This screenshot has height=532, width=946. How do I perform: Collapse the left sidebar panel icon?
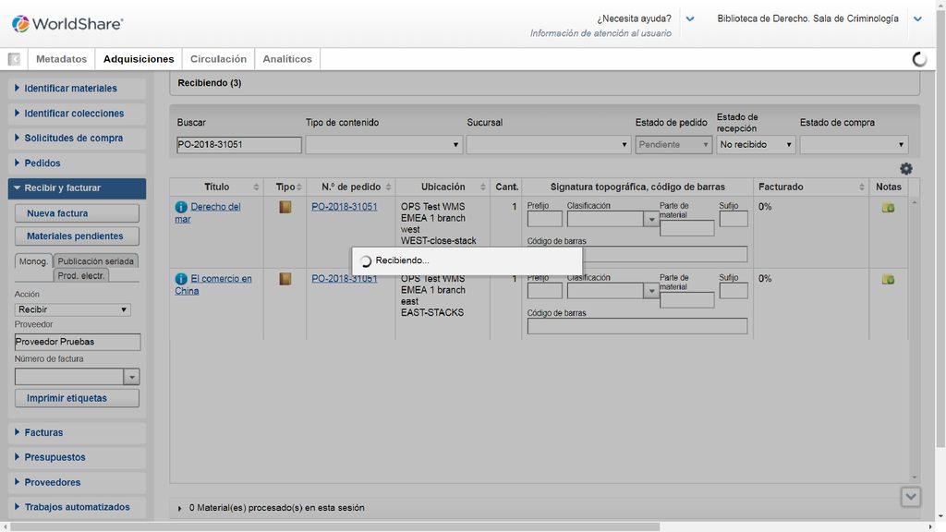(x=14, y=58)
